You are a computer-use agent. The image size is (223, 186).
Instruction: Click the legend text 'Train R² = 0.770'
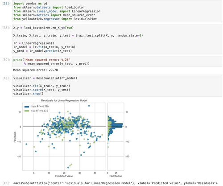40,107
